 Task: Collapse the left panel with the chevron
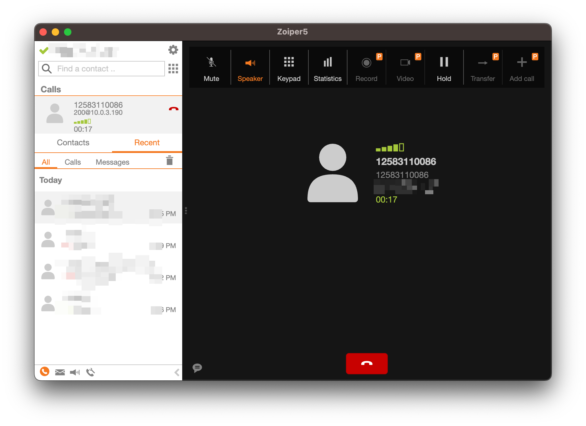(x=177, y=372)
